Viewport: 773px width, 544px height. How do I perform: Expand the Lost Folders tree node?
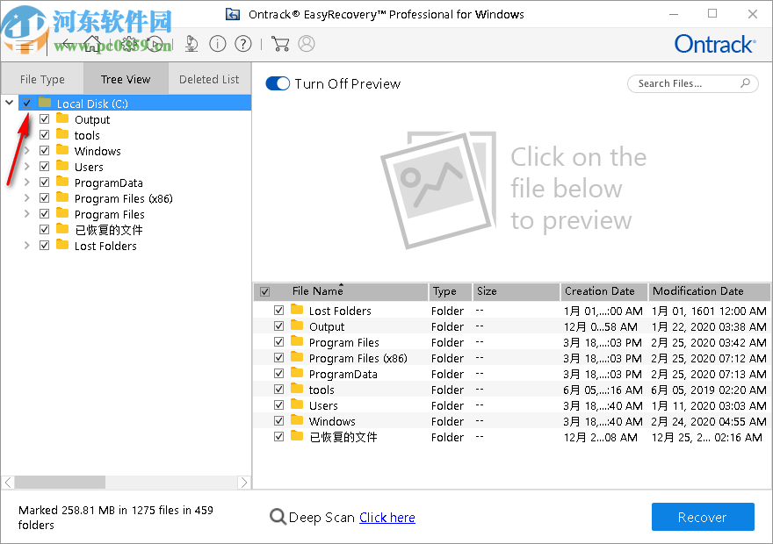[26, 246]
